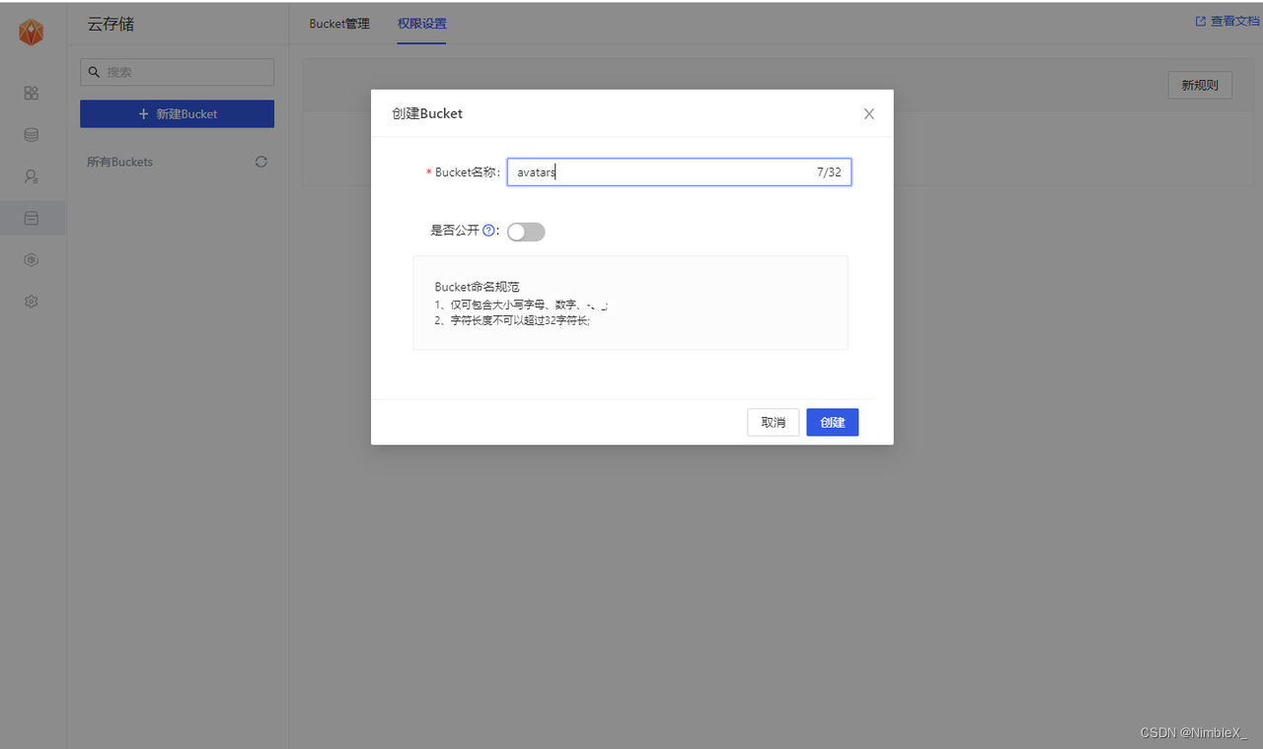The image size is (1263, 749).
Task: Open the apps grid icon in sidebar
Action: [x=31, y=93]
